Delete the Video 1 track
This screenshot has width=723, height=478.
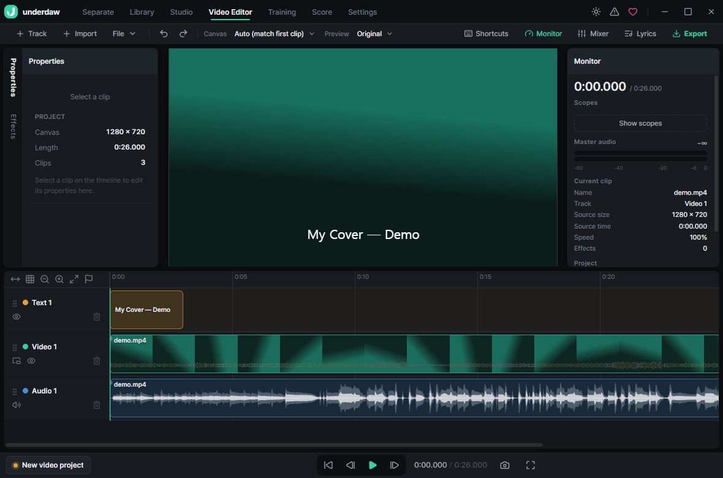(97, 361)
